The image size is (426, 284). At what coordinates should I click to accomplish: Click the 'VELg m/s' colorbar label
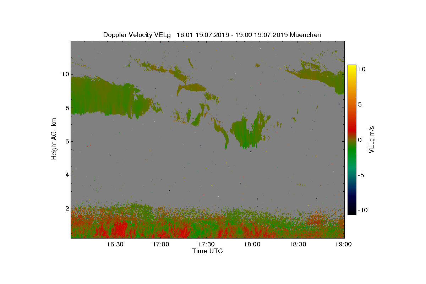[372, 139]
